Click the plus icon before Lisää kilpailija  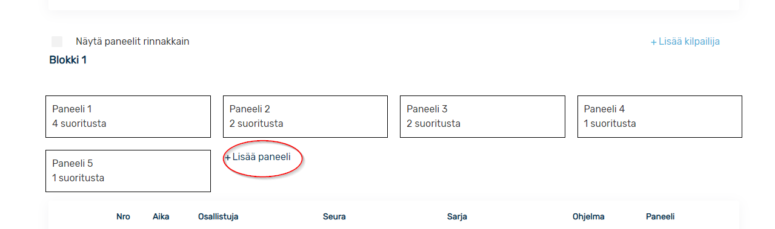click(654, 42)
